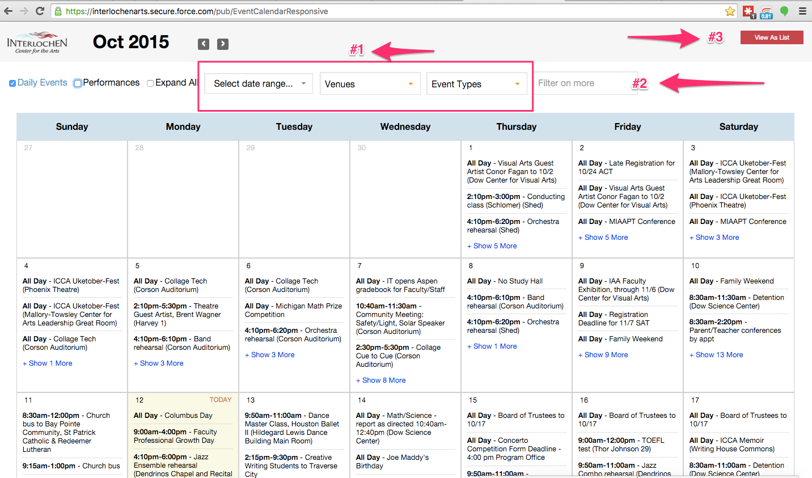
Task: Uncheck the Daily Events checkbox
Action: click(12, 83)
